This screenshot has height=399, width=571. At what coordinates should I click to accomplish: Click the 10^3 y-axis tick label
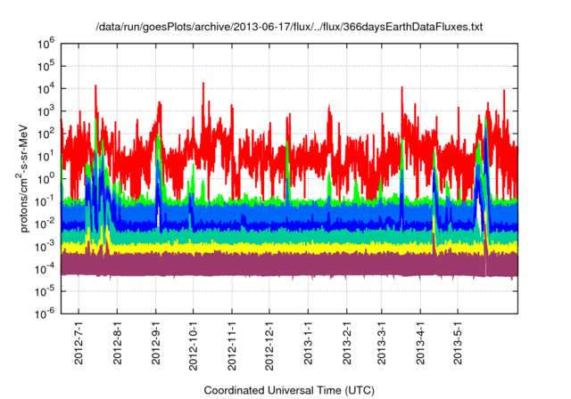coord(46,111)
